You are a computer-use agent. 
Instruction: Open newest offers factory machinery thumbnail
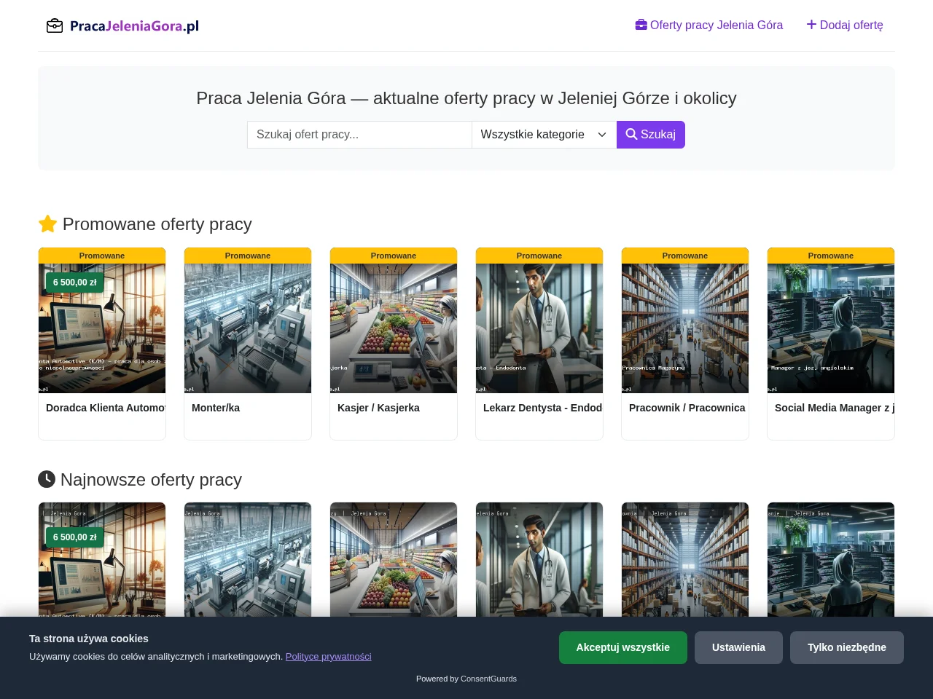pyautogui.click(x=248, y=559)
